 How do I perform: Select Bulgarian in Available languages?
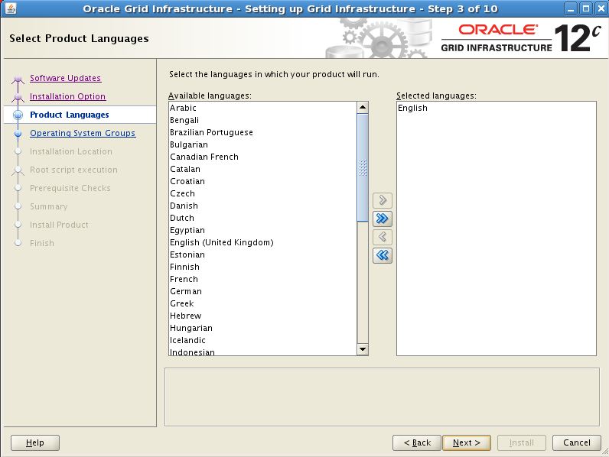[x=262, y=144]
